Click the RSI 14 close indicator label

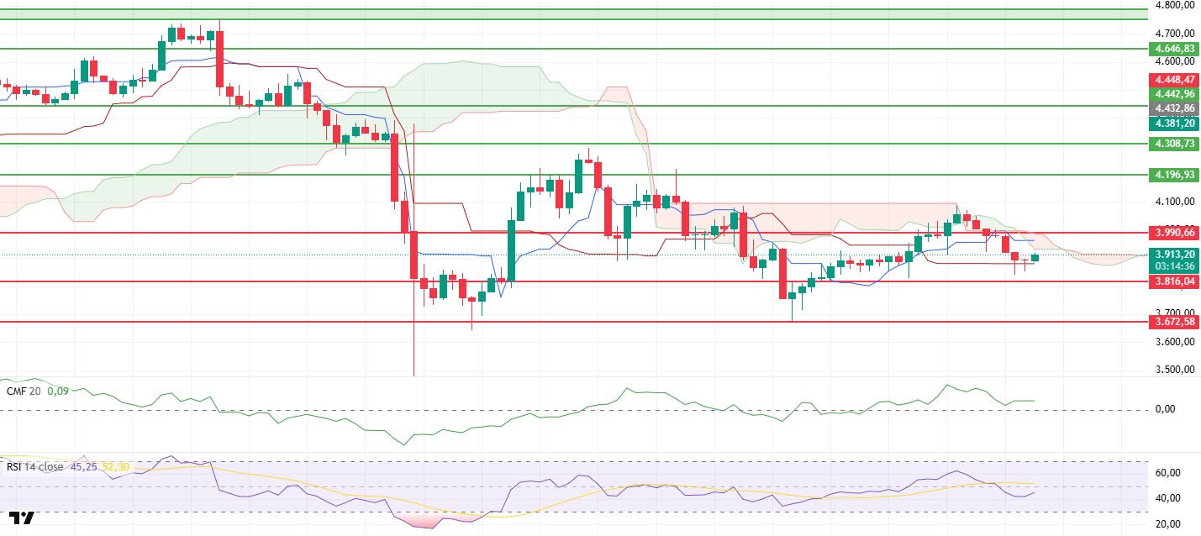tap(34, 467)
